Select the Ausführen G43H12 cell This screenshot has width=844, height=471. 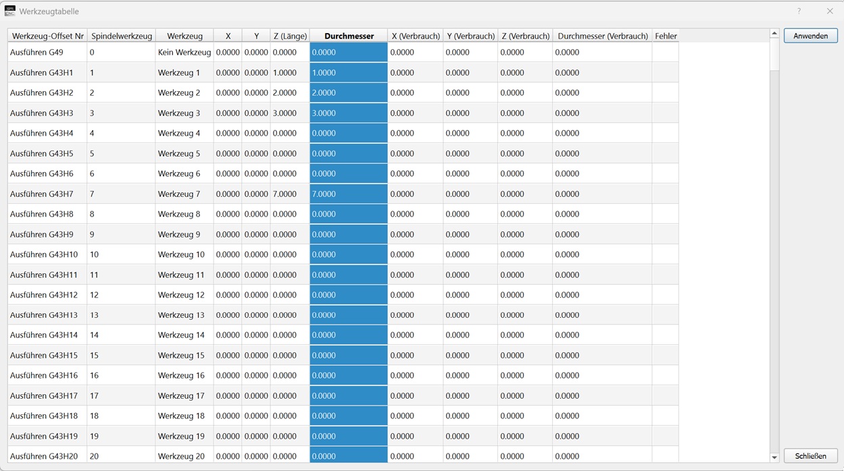click(47, 295)
